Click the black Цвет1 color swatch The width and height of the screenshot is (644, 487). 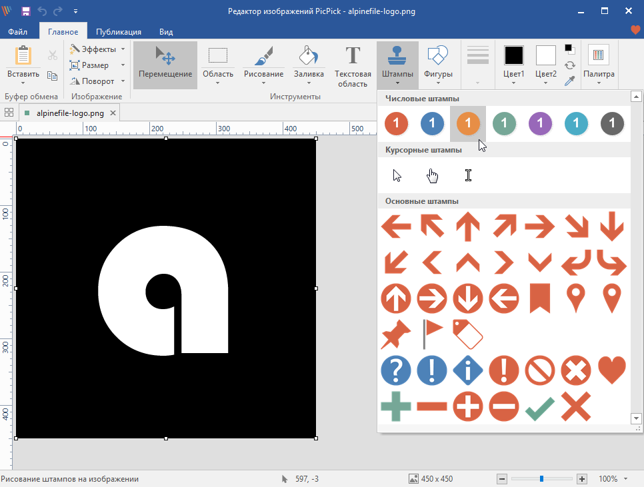point(513,55)
